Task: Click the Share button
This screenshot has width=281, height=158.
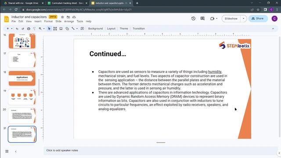Action: click(x=258, y=18)
